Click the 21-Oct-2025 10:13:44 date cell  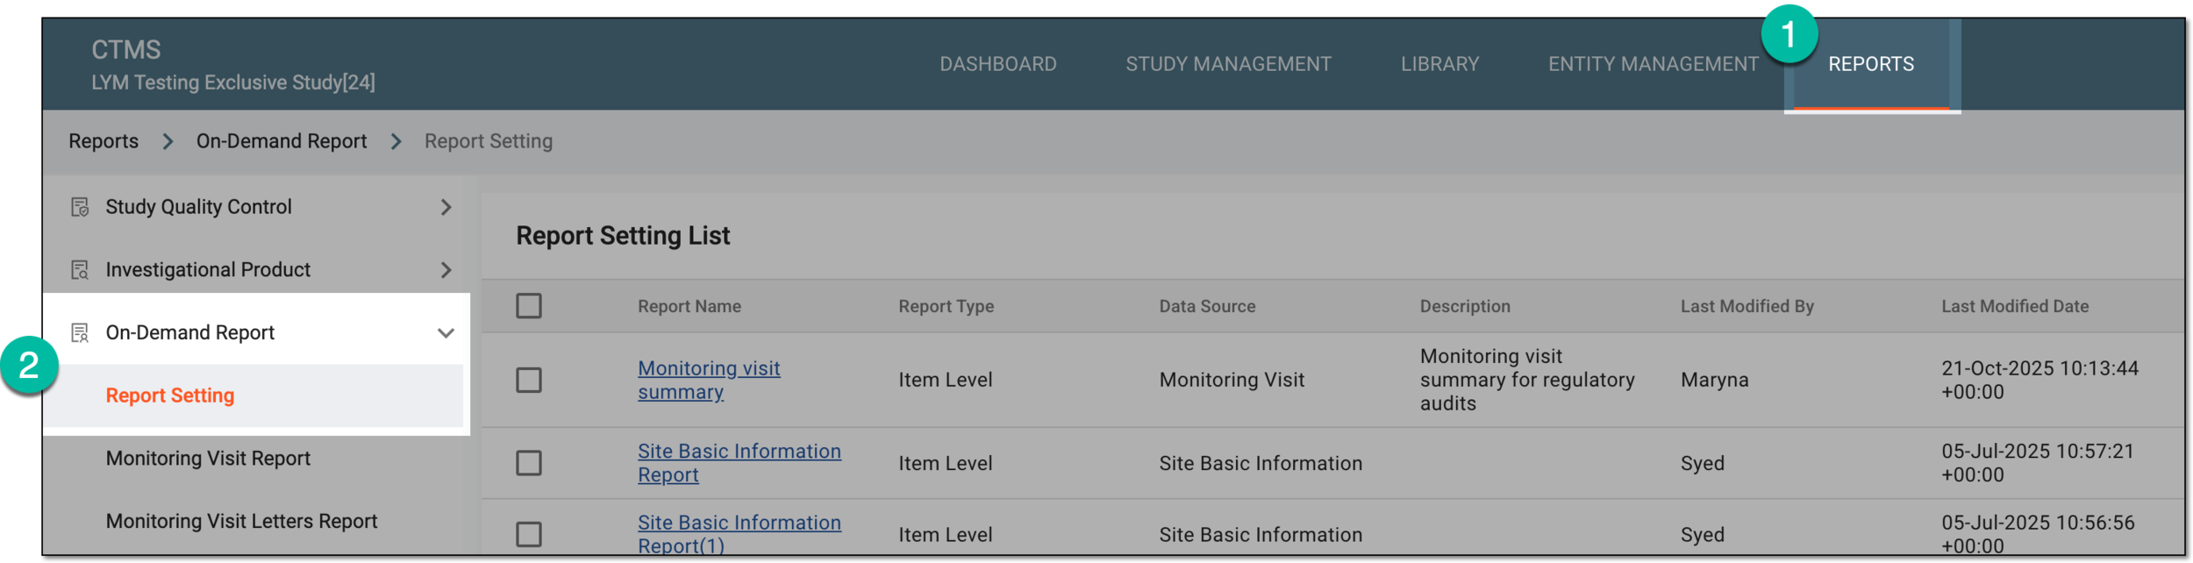tap(2039, 381)
